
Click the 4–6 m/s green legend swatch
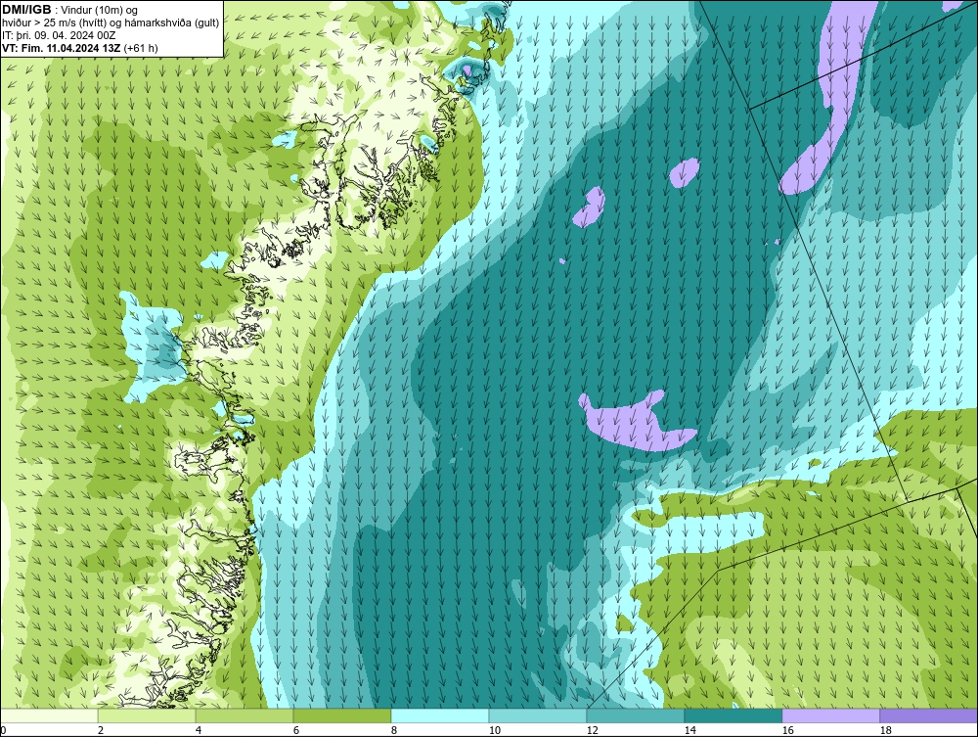click(x=244, y=715)
